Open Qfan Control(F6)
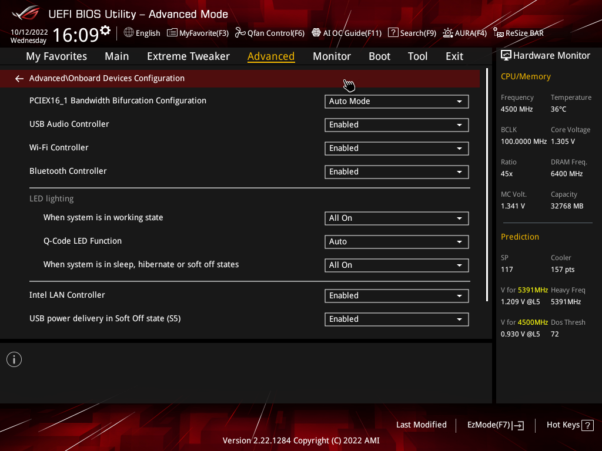Image resolution: width=602 pixels, height=451 pixels. 269,33
